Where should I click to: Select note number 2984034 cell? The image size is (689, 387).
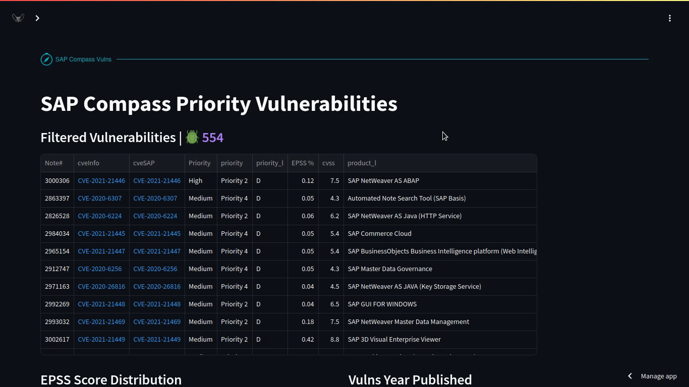pos(57,234)
